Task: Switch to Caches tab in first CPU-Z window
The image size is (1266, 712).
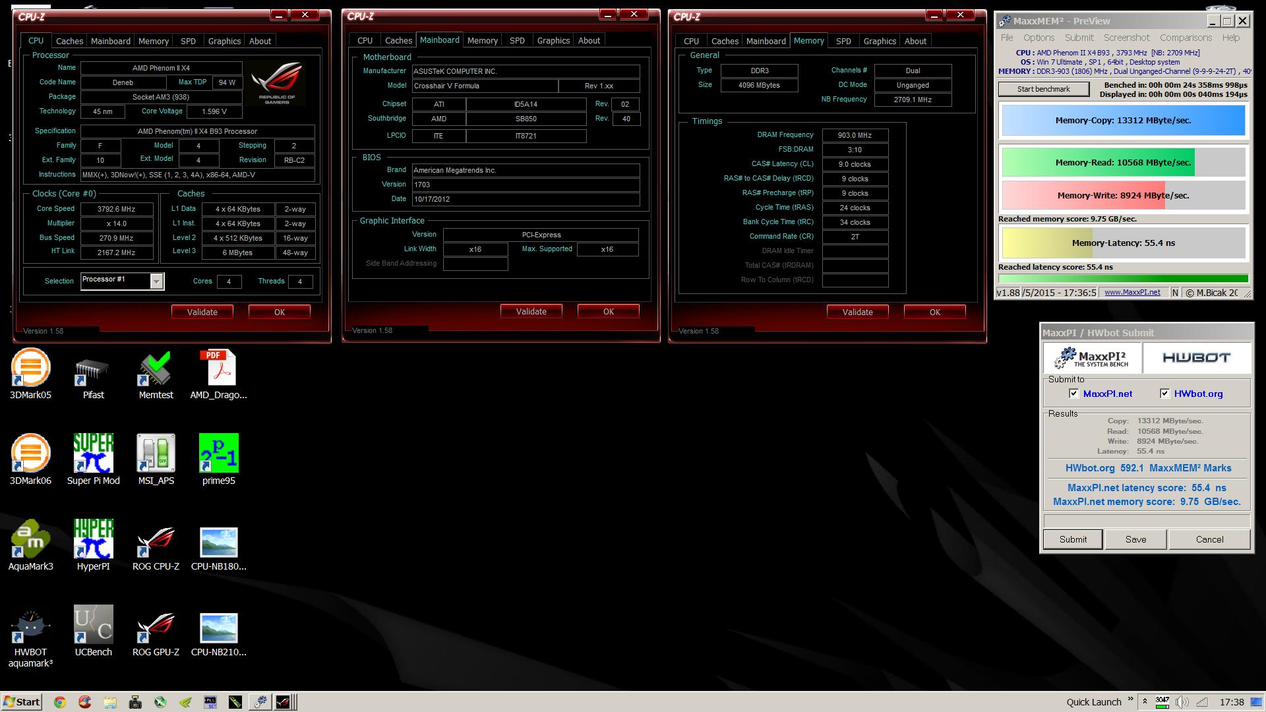Action: [x=69, y=41]
